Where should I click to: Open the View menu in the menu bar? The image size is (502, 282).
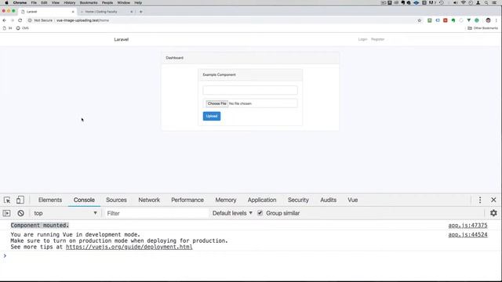click(56, 2)
